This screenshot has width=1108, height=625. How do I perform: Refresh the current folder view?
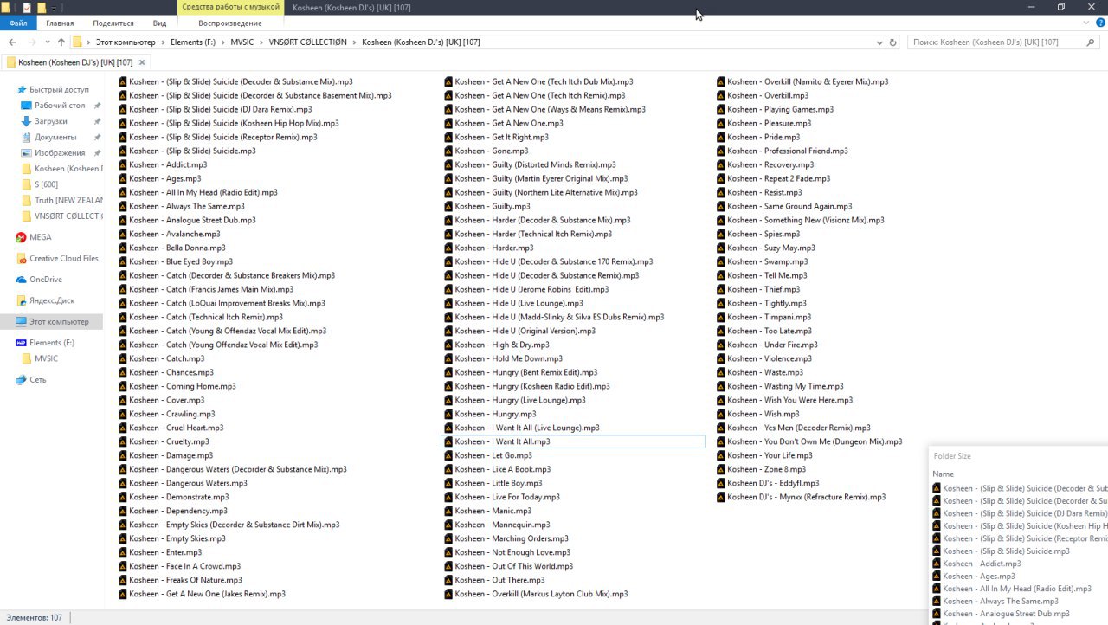[893, 42]
